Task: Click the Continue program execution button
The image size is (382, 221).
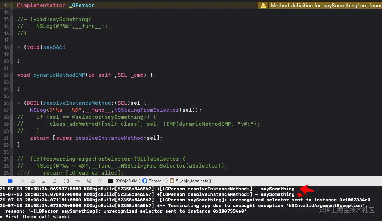Action: pos(21,181)
